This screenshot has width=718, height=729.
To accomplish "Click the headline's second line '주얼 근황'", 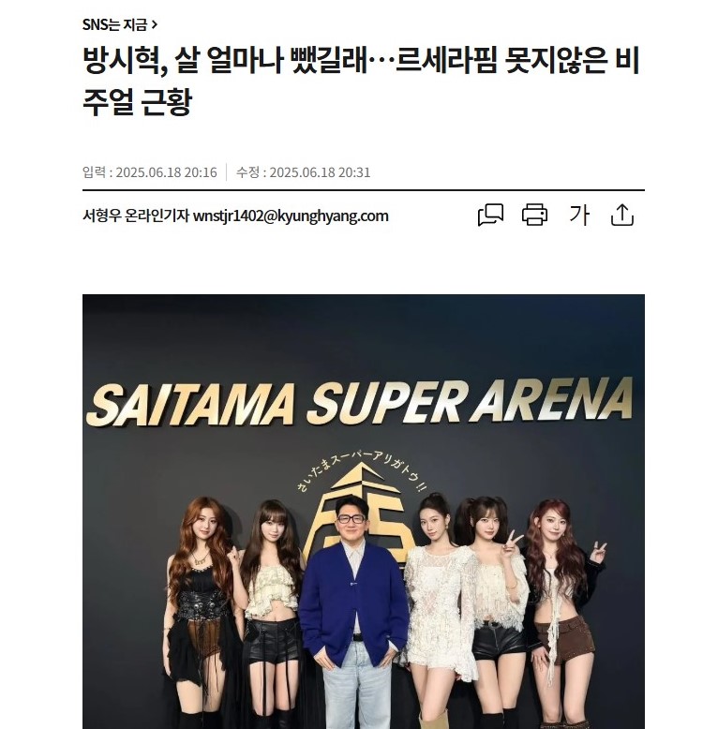I will click(x=137, y=101).
